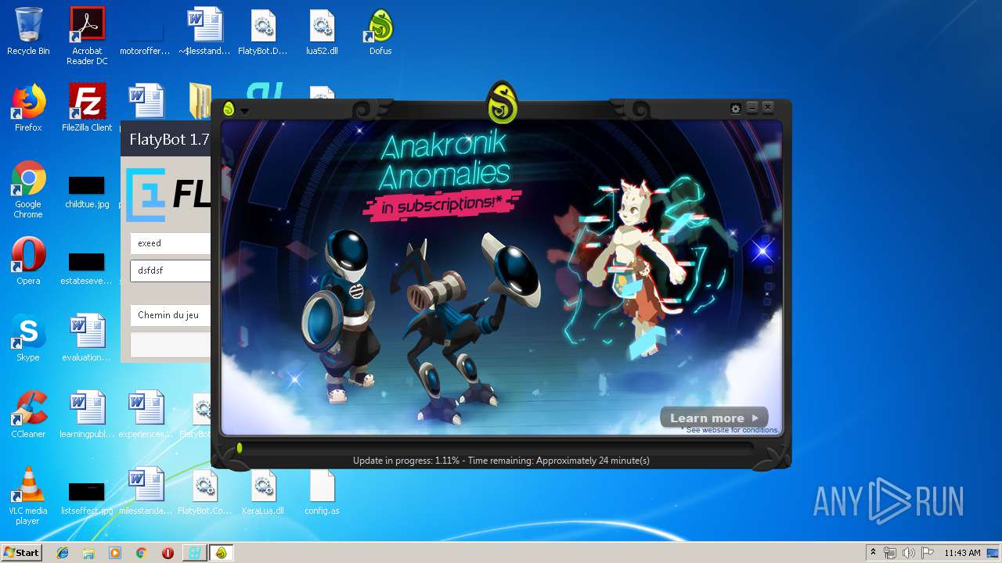The height and width of the screenshot is (563, 1002).
Task: Click the Anakronik Anomalies promotional banner
Action: pyautogui.click(x=501, y=277)
